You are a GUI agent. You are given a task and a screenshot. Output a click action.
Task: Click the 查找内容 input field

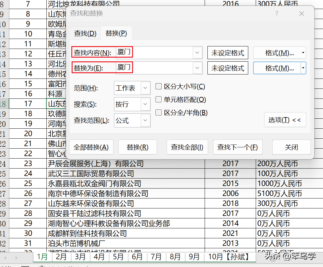[154, 53]
